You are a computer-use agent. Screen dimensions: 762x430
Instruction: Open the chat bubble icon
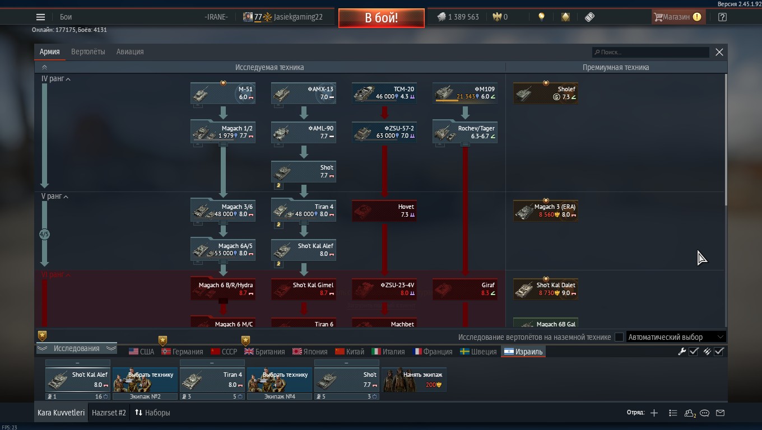[705, 413]
